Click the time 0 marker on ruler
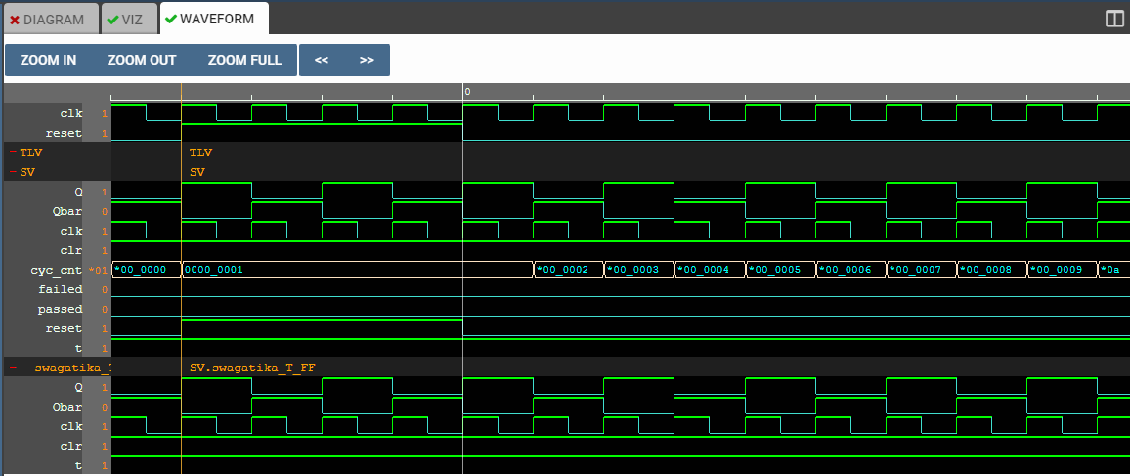1130x476 pixels. click(x=467, y=92)
